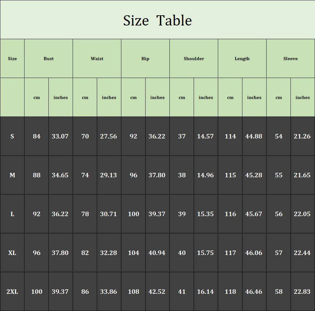This screenshot has width=315, height=311.
Task: Select the "2XL" size row label
Action: pos(12,292)
